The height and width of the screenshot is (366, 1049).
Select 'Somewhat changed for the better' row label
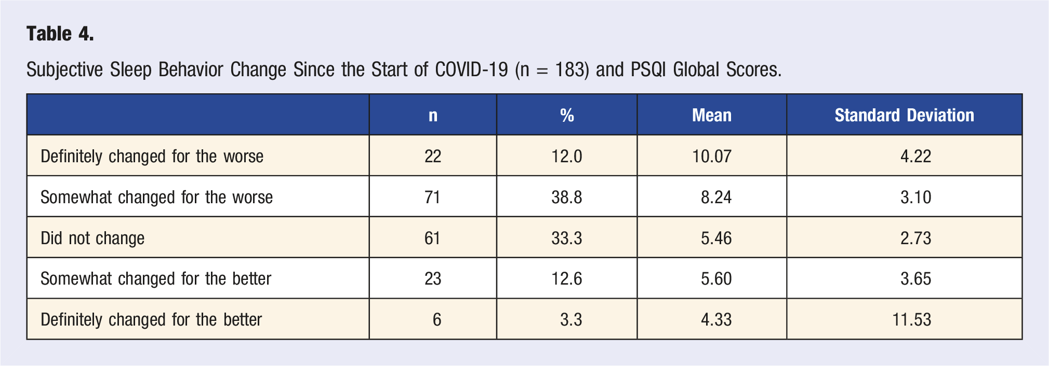pos(156,278)
